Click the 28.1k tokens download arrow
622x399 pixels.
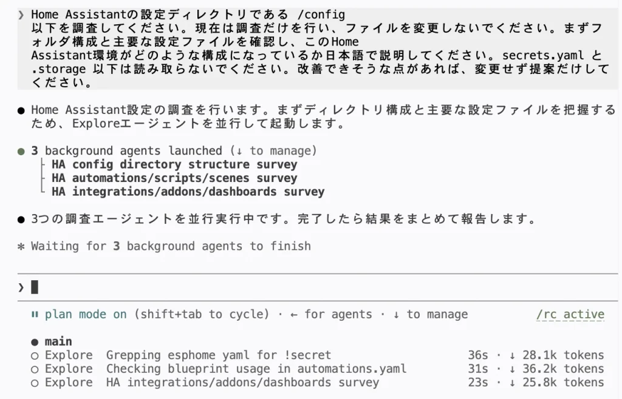[513, 355]
